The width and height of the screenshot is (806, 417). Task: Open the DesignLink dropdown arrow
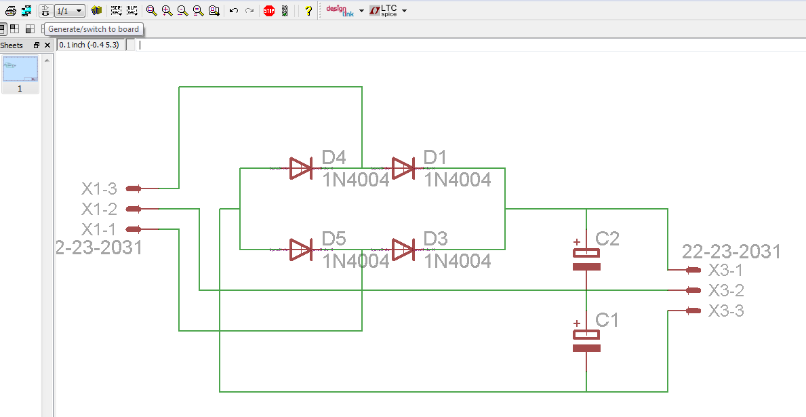[x=360, y=11]
